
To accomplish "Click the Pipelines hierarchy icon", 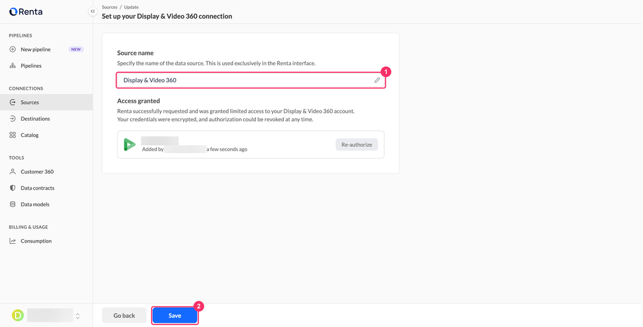I will tap(13, 66).
